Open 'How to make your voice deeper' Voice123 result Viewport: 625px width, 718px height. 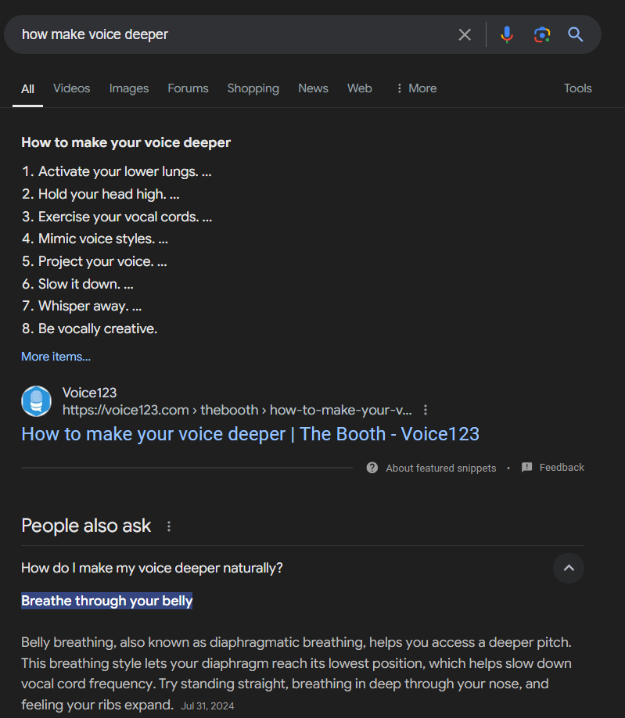[250, 434]
